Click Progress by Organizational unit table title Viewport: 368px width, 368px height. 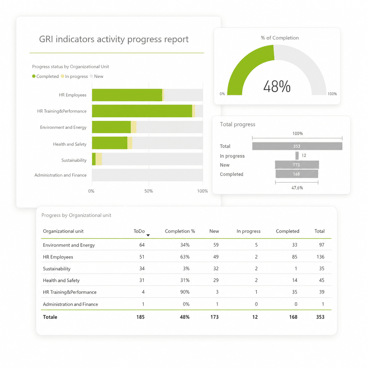[x=76, y=215]
